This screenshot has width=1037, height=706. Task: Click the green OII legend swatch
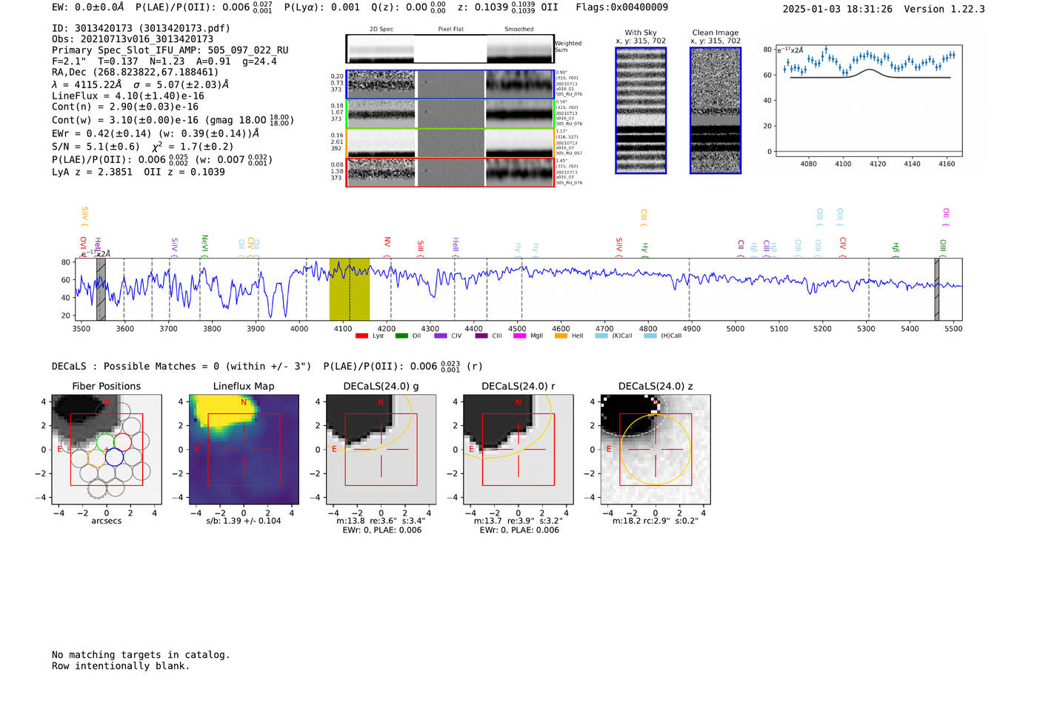tap(401, 336)
